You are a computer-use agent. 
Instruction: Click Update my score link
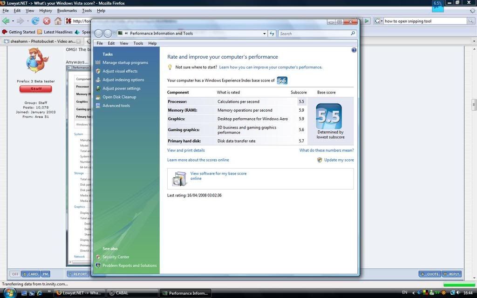click(x=339, y=160)
